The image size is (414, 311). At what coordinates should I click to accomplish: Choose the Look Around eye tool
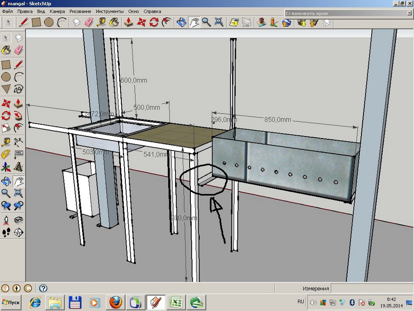tap(18, 220)
